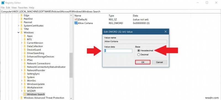Click the REG_DWORD type cell
Viewport: 221px width, 100px height.
(x=115, y=23)
